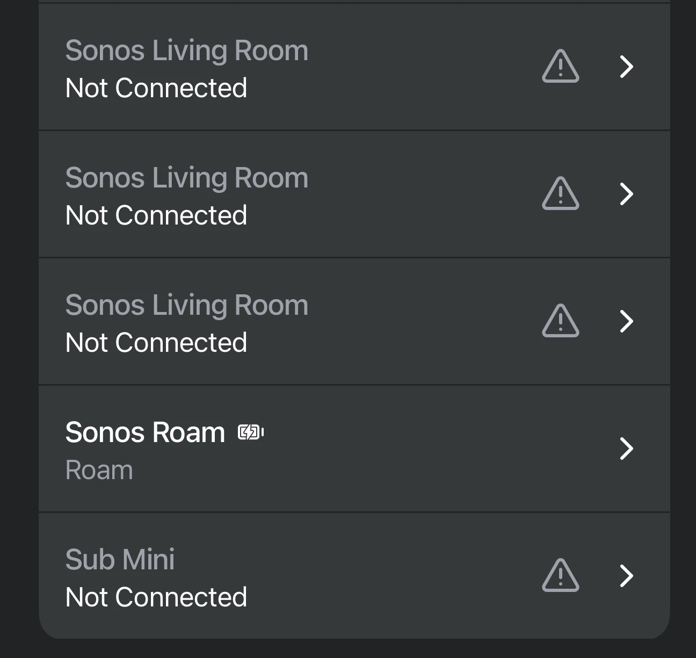Image resolution: width=696 pixels, height=658 pixels.
Task: Open third Sonos Living Room chevron
Action: (627, 321)
